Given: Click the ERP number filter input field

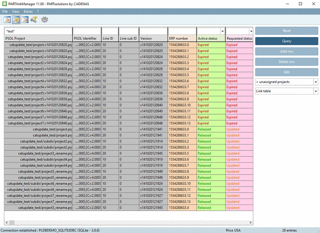Looking at the screenshot, I should pos(182,31).
